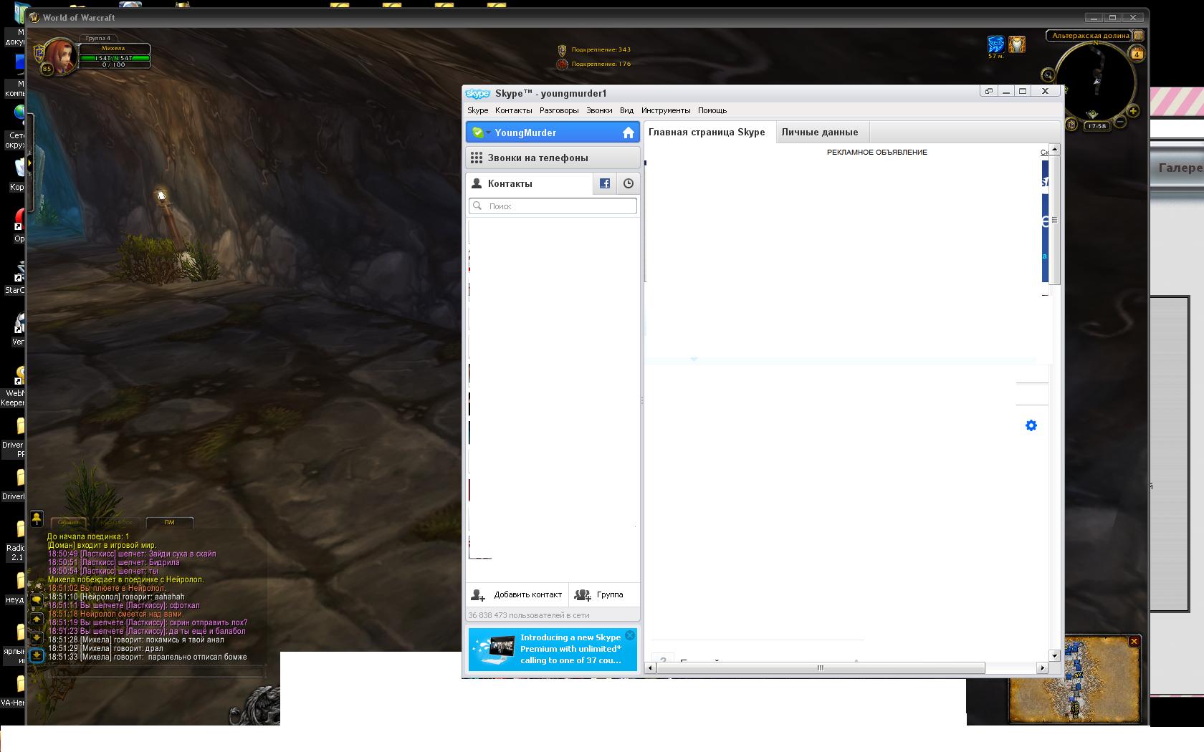Image resolution: width=1204 pixels, height=752 pixels.
Task: Open the Контакты menu
Action: 513,110
